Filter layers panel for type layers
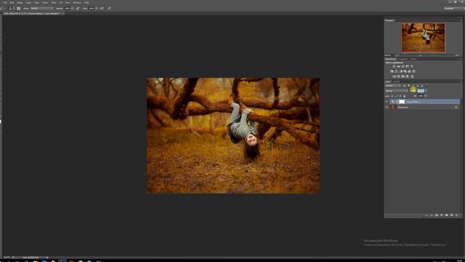465x262 pixels. pos(413,86)
